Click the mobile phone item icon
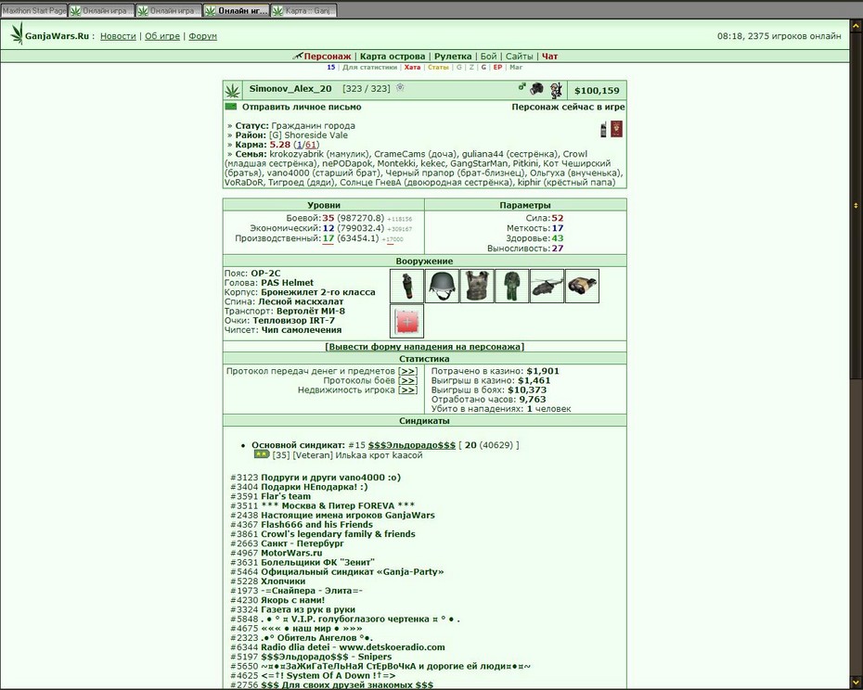This screenshot has height=690, width=863. coord(604,130)
